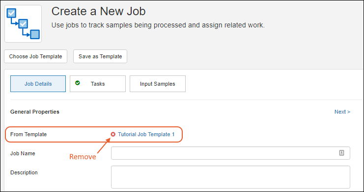The height and width of the screenshot is (192, 364).
Task: Click the red remove template icon
Action: pos(113,134)
